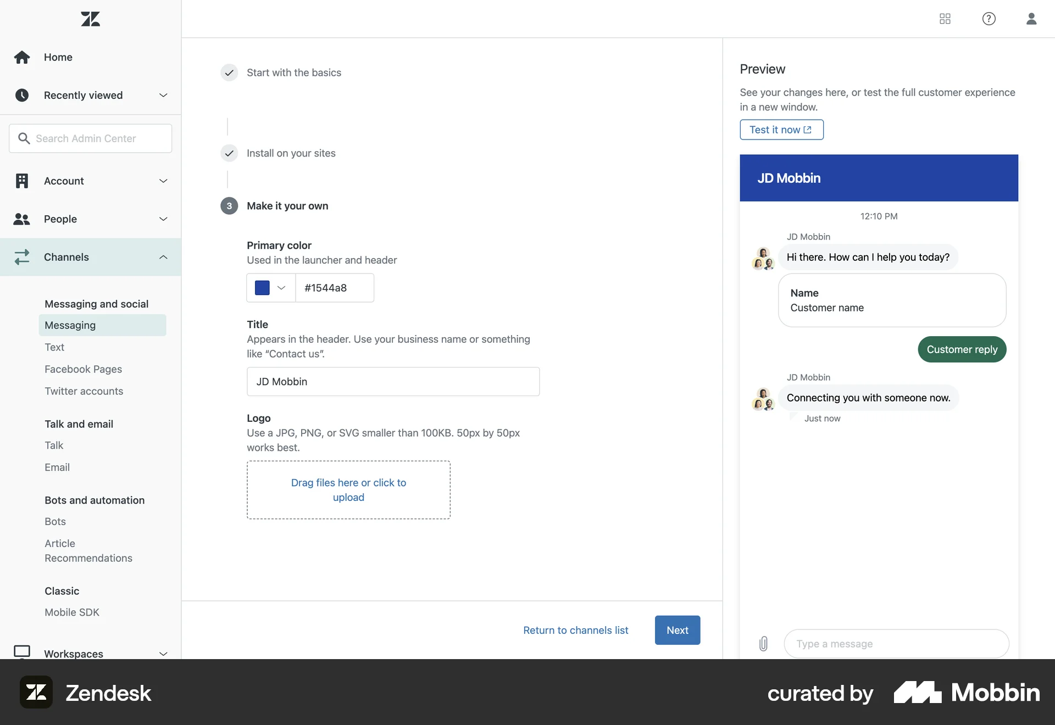The height and width of the screenshot is (725, 1055).
Task: Open Twitter accounts channel settings
Action: (x=84, y=391)
